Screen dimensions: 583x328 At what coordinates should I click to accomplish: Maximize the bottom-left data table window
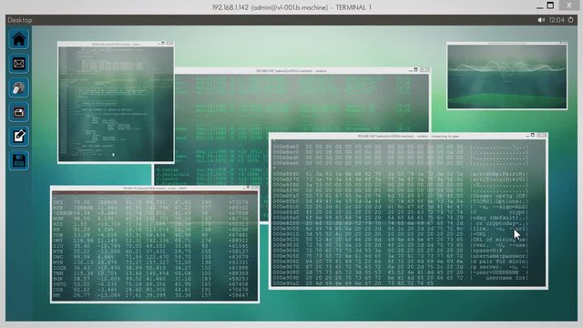248,188
